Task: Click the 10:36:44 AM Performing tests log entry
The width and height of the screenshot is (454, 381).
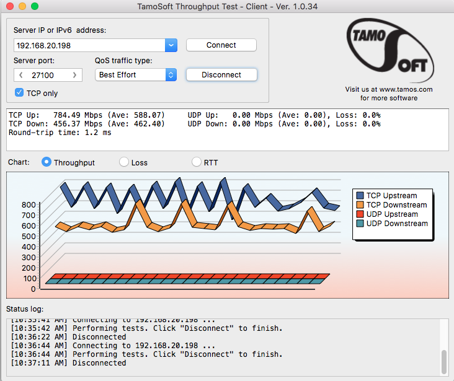Action: pyautogui.click(x=146, y=354)
